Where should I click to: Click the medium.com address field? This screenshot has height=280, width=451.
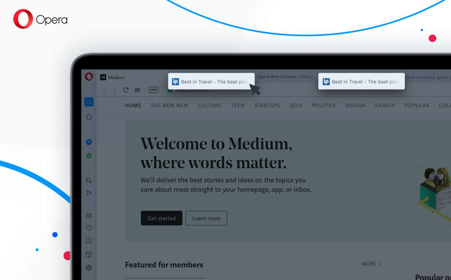[192, 91]
